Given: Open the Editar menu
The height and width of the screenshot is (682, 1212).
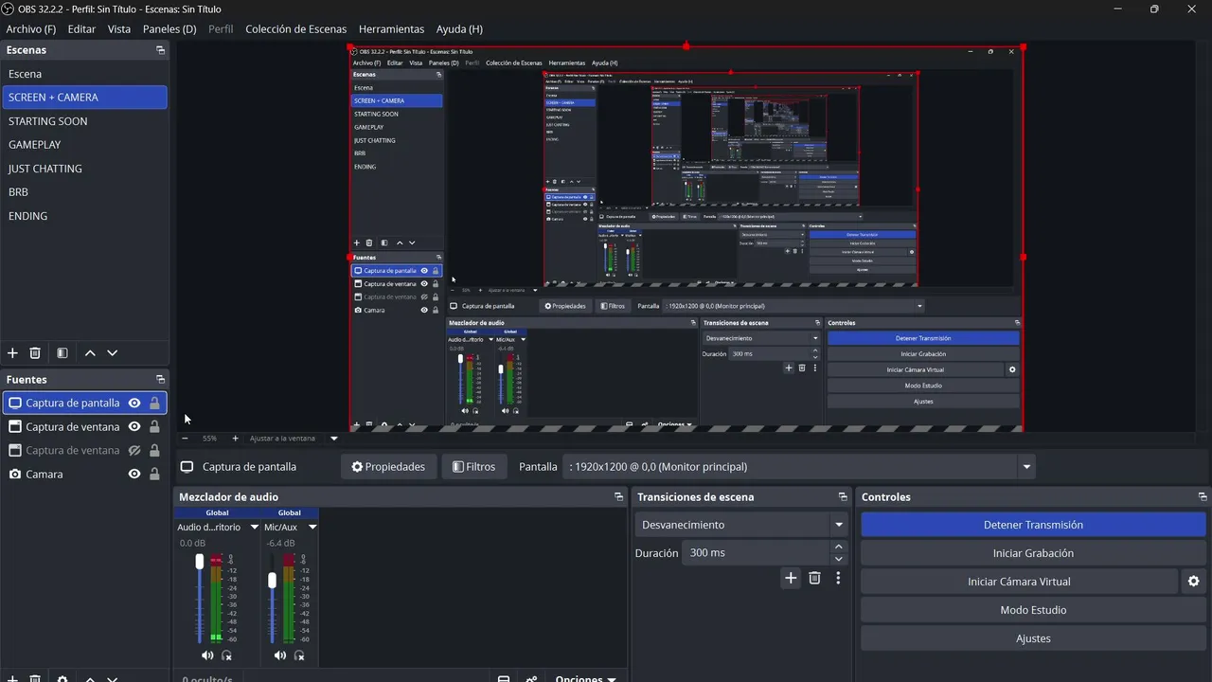Looking at the screenshot, I should coord(81,29).
